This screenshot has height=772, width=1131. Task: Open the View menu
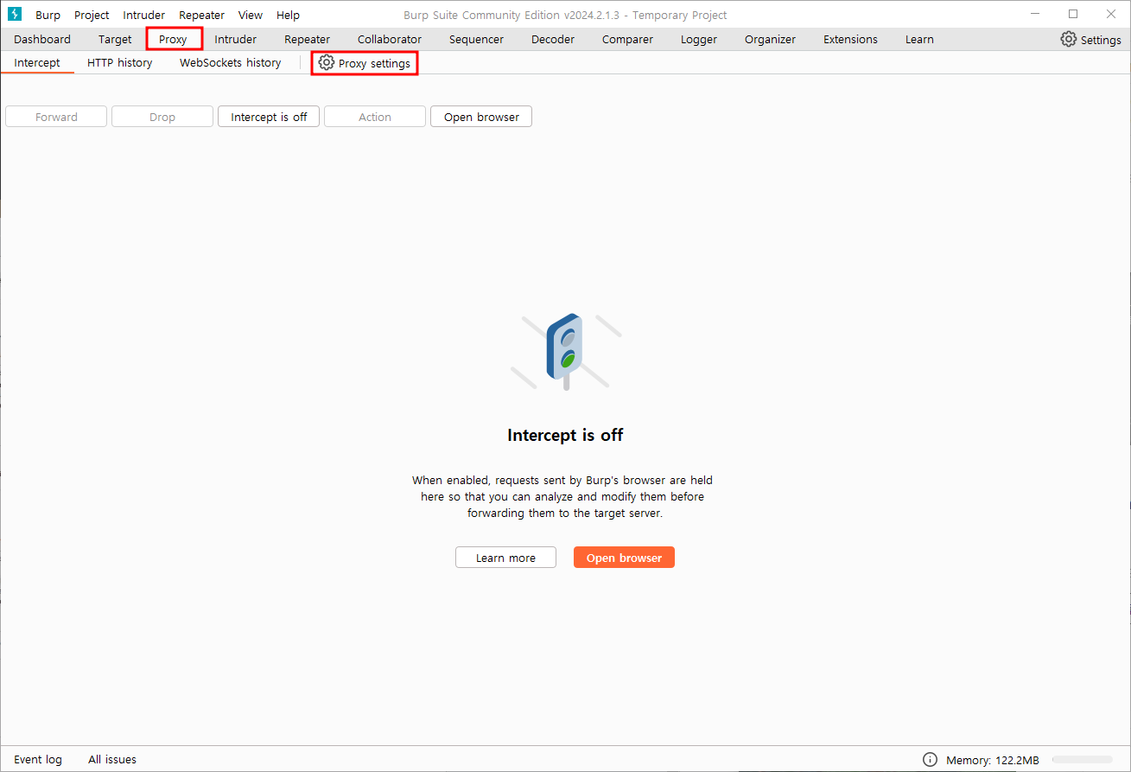point(251,15)
